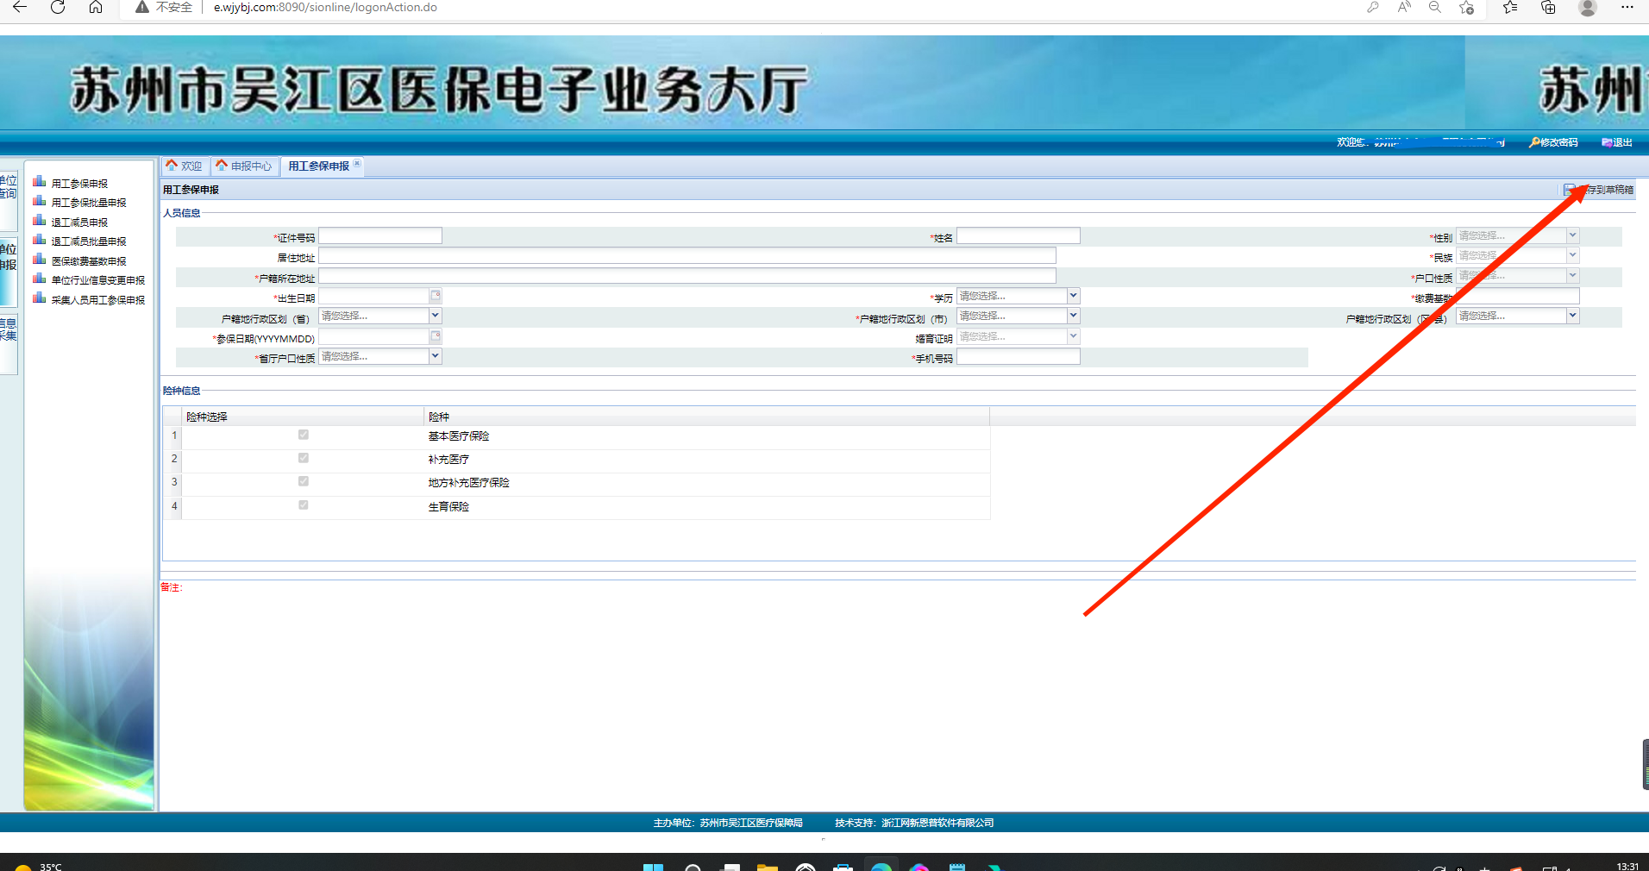Click the 居住地址 input field

[x=687, y=255]
